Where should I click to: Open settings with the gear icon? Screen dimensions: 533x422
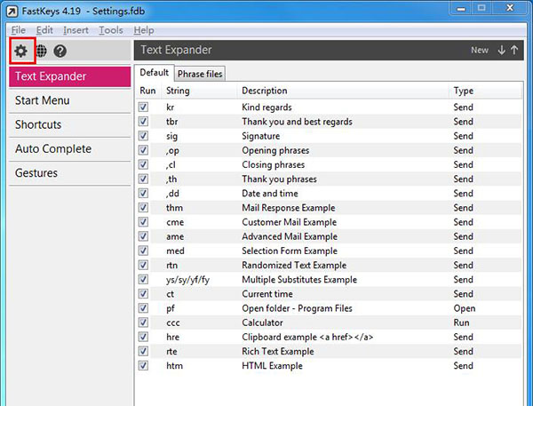point(20,52)
